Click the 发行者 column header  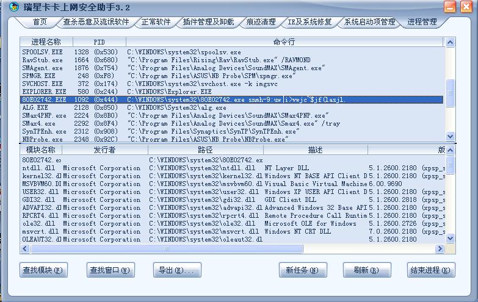pyautogui.click(x=105, y=150)
